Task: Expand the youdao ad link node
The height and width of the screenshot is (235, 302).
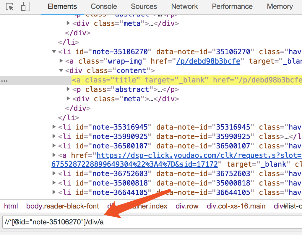Action: pyautogui.click(x=54, y=155)
